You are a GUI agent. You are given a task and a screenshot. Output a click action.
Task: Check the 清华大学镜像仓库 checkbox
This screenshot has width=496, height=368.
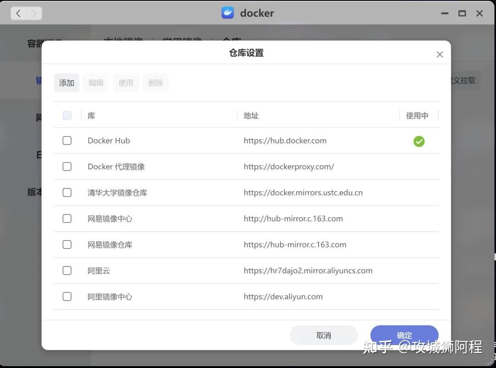coord(67,192)
